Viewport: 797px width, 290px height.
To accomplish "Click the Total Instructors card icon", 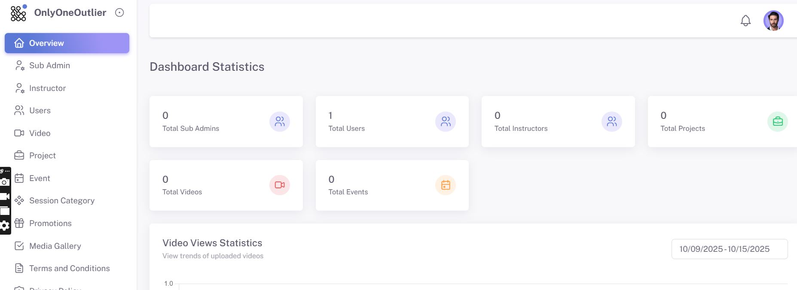I will point(612,122).
